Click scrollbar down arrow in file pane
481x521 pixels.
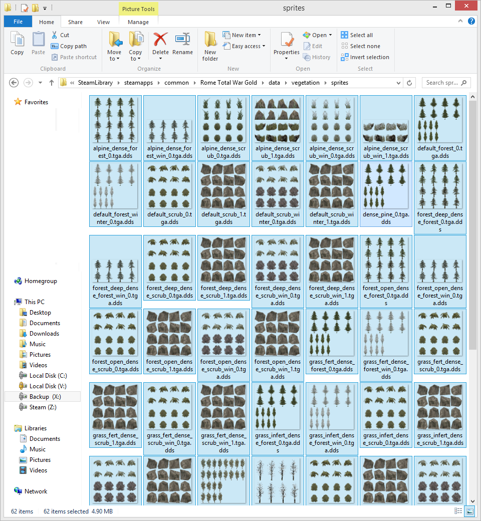tap(472, 501)
